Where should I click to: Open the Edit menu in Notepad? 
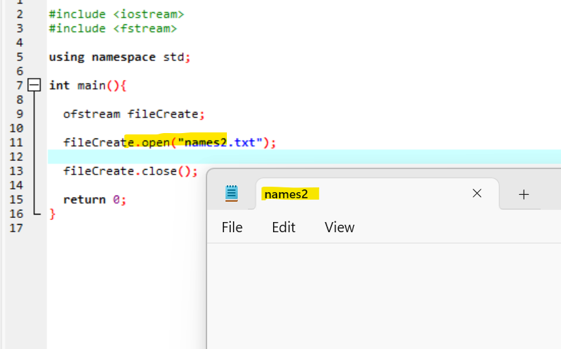pyautogui.click(x=283, y=227)
